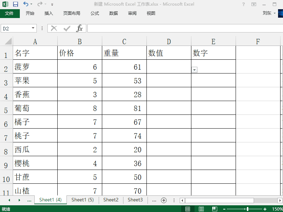This screenshot has width=283, height=212.
Task: Click the horizontal scrollbar left arrow
Action: 182,200
